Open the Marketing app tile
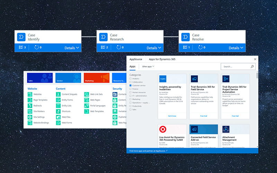 97,78
